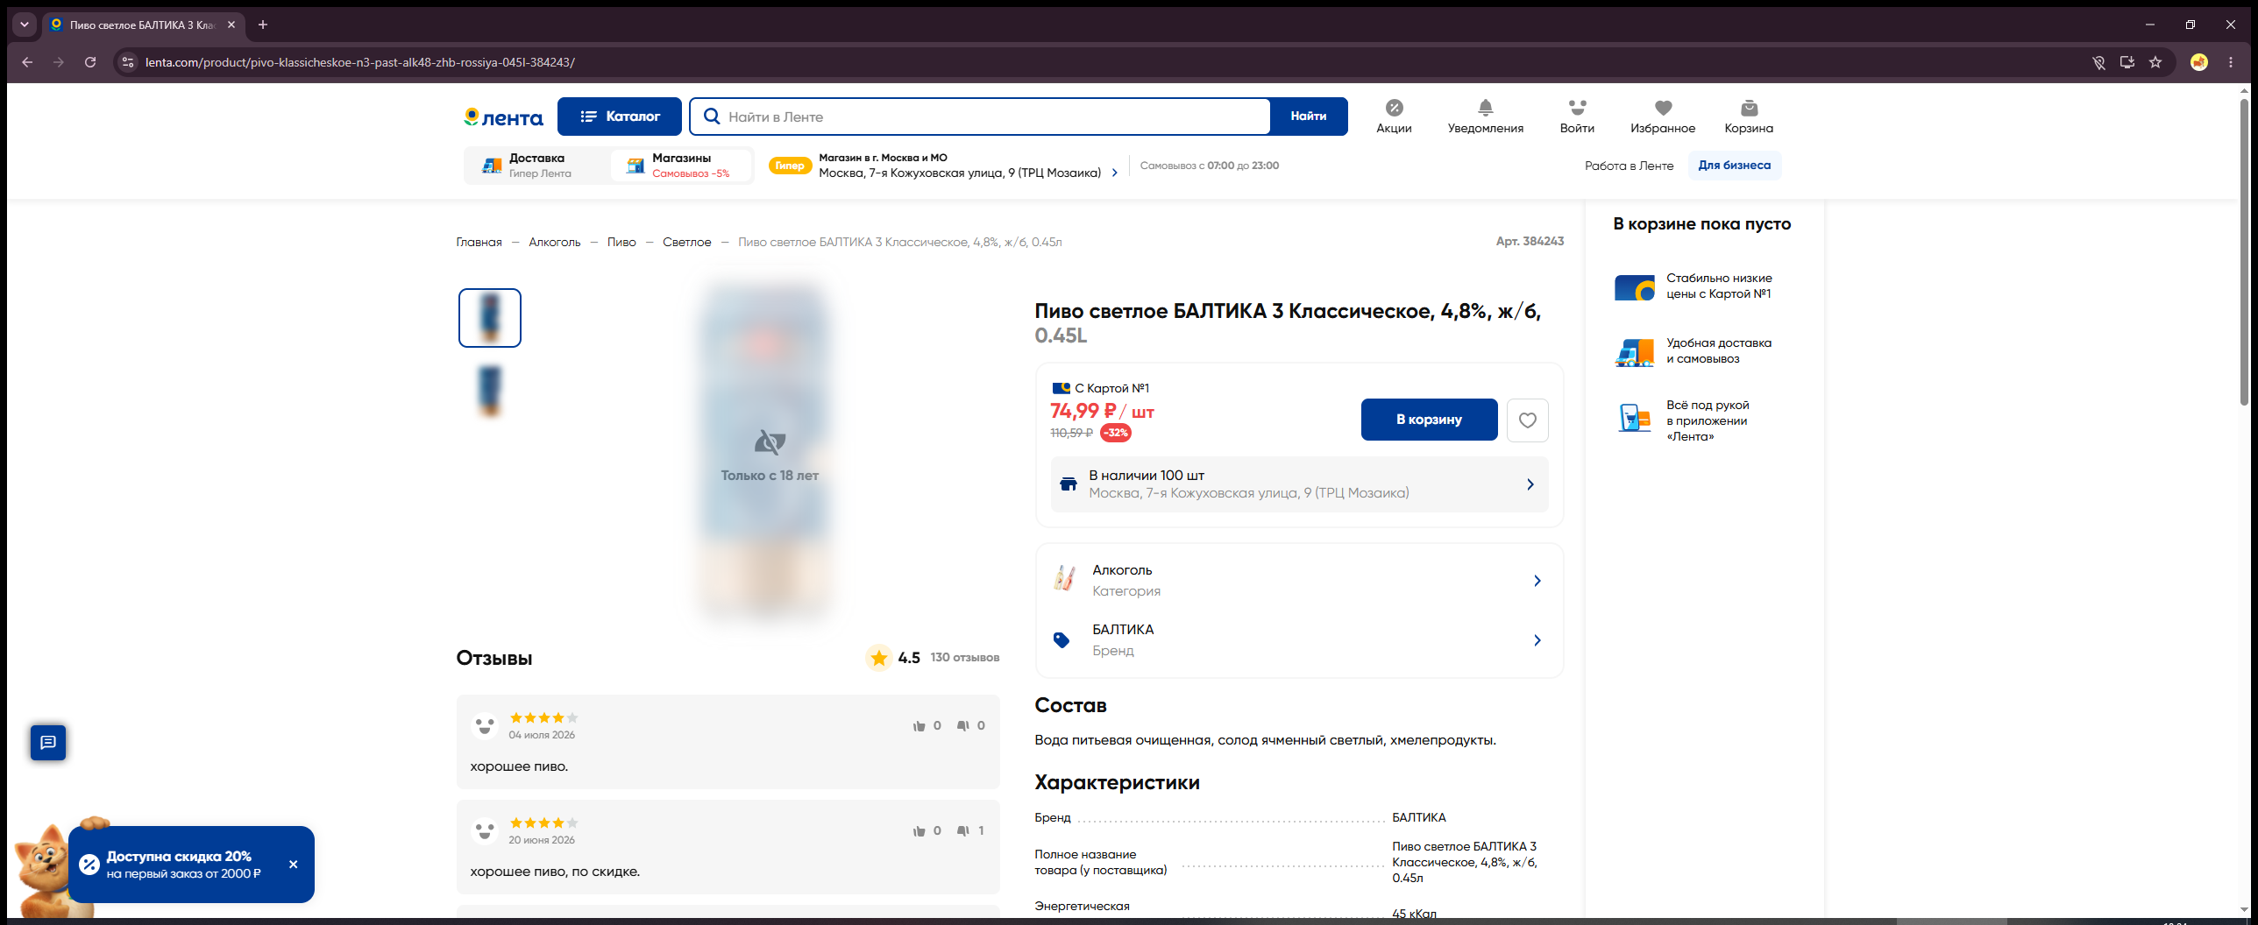Open the 'Работа в Ленте' link
Screen dimensions: 2258x925
tap(1629, 166)
